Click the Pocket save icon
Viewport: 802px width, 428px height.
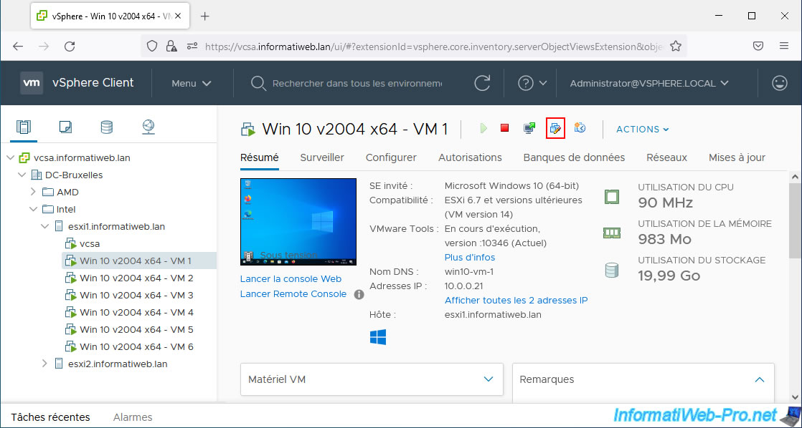coord(758,47)
